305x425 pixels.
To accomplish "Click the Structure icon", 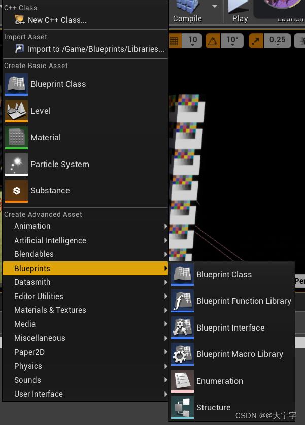I will [x=182, y=407].
